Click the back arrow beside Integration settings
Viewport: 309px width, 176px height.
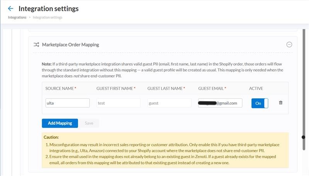tap(10, 8)
